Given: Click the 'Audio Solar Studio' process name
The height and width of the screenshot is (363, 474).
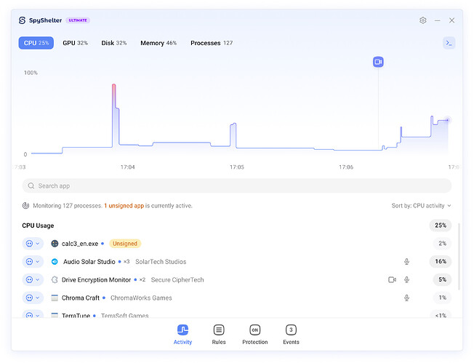Looking at the screenshot, I should pos(89,262).
